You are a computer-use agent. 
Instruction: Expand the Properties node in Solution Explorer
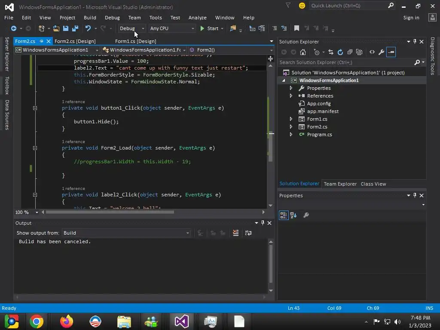pos(291,88)
